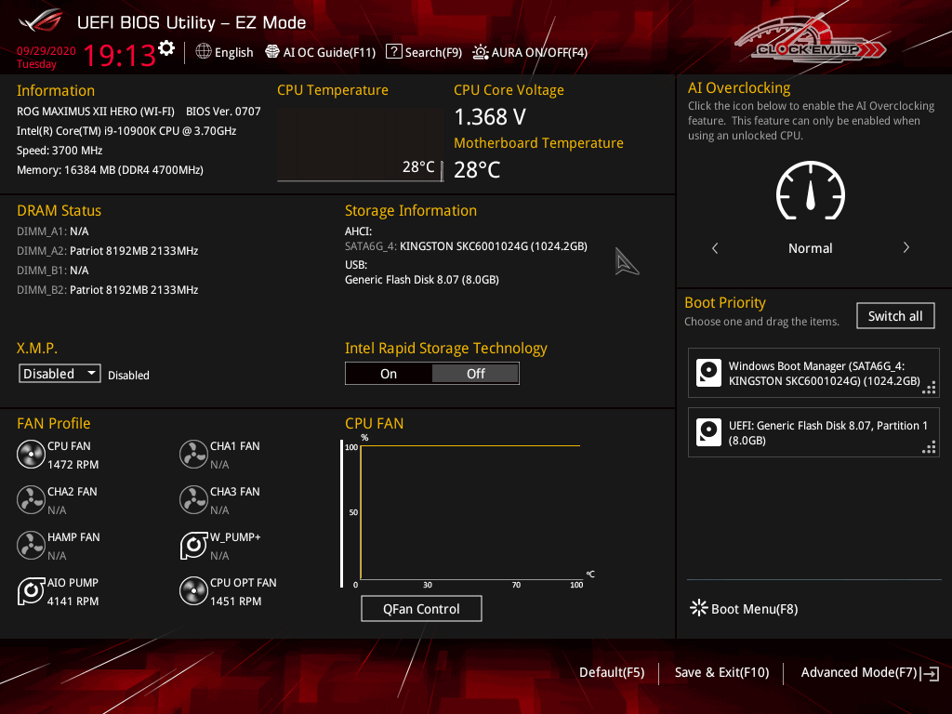
Task: Open the X.M.P. Disabled dropdown
Action: point(60,374)
